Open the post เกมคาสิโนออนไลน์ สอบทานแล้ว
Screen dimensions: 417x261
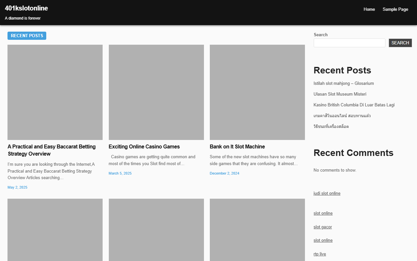(x=342, y=115)
